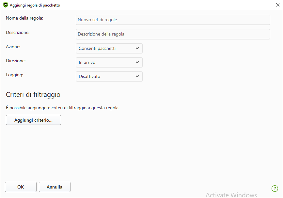Focus the Nome della regola text field
Image resolution: width=283 pixels, height=198 pixels.
173,20
